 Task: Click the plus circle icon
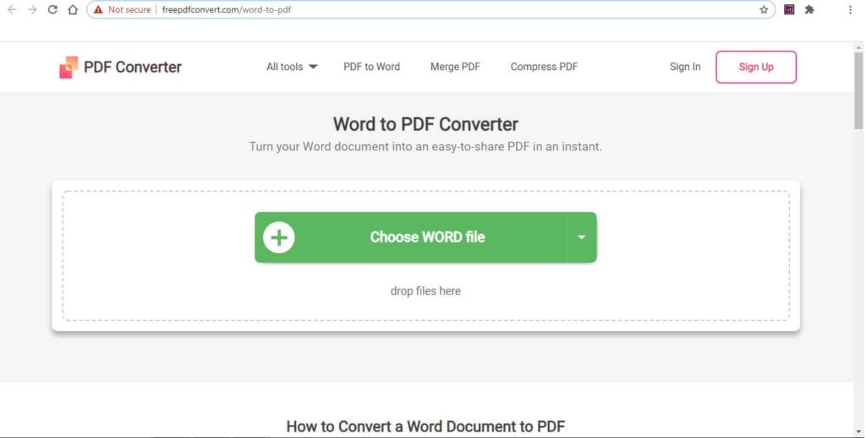[279, 237]
